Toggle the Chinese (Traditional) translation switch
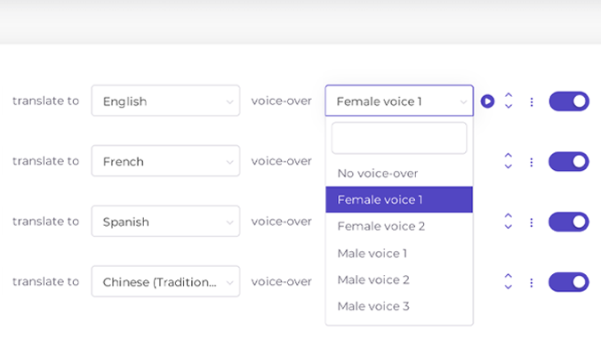Image resolution: width=601 pixels, height=364 pixels. [569, 282]
